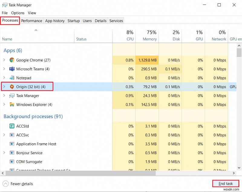The width and height of the screenshot is (242, 192).
Task: Click the Google Chrome process icon
Action: [11, 60]
